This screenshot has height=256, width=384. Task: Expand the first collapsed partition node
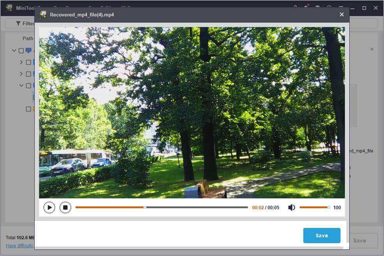pyautogui.click(x=21, y=62)
